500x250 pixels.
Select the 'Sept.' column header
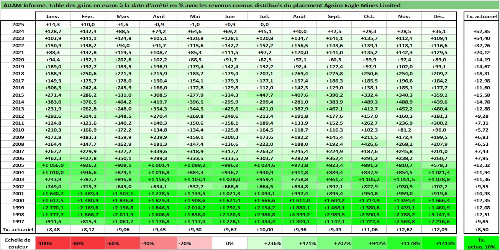[334, 16]
